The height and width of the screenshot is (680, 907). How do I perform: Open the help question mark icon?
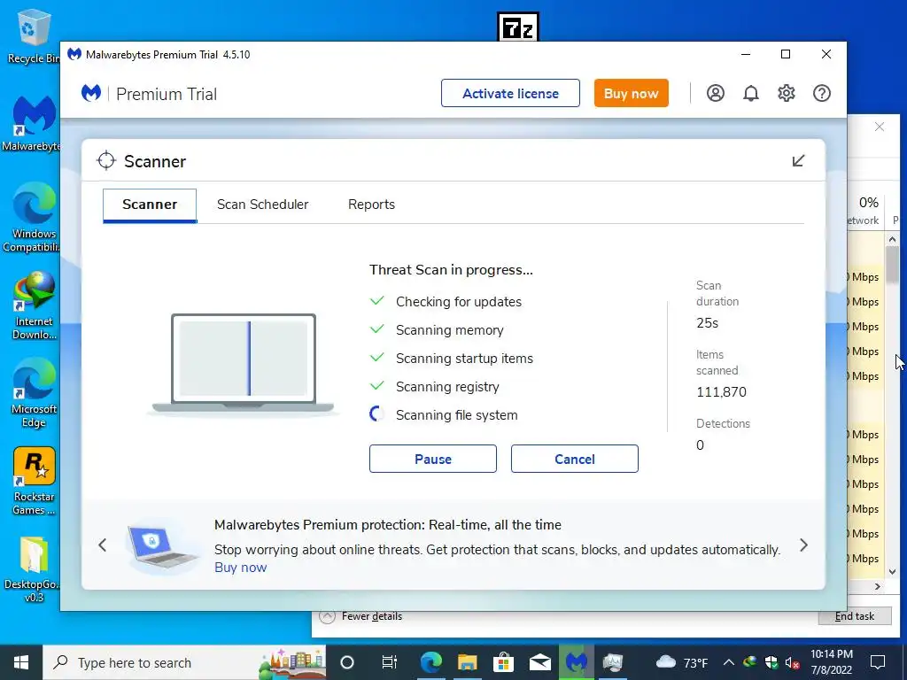tap(821, 93)
